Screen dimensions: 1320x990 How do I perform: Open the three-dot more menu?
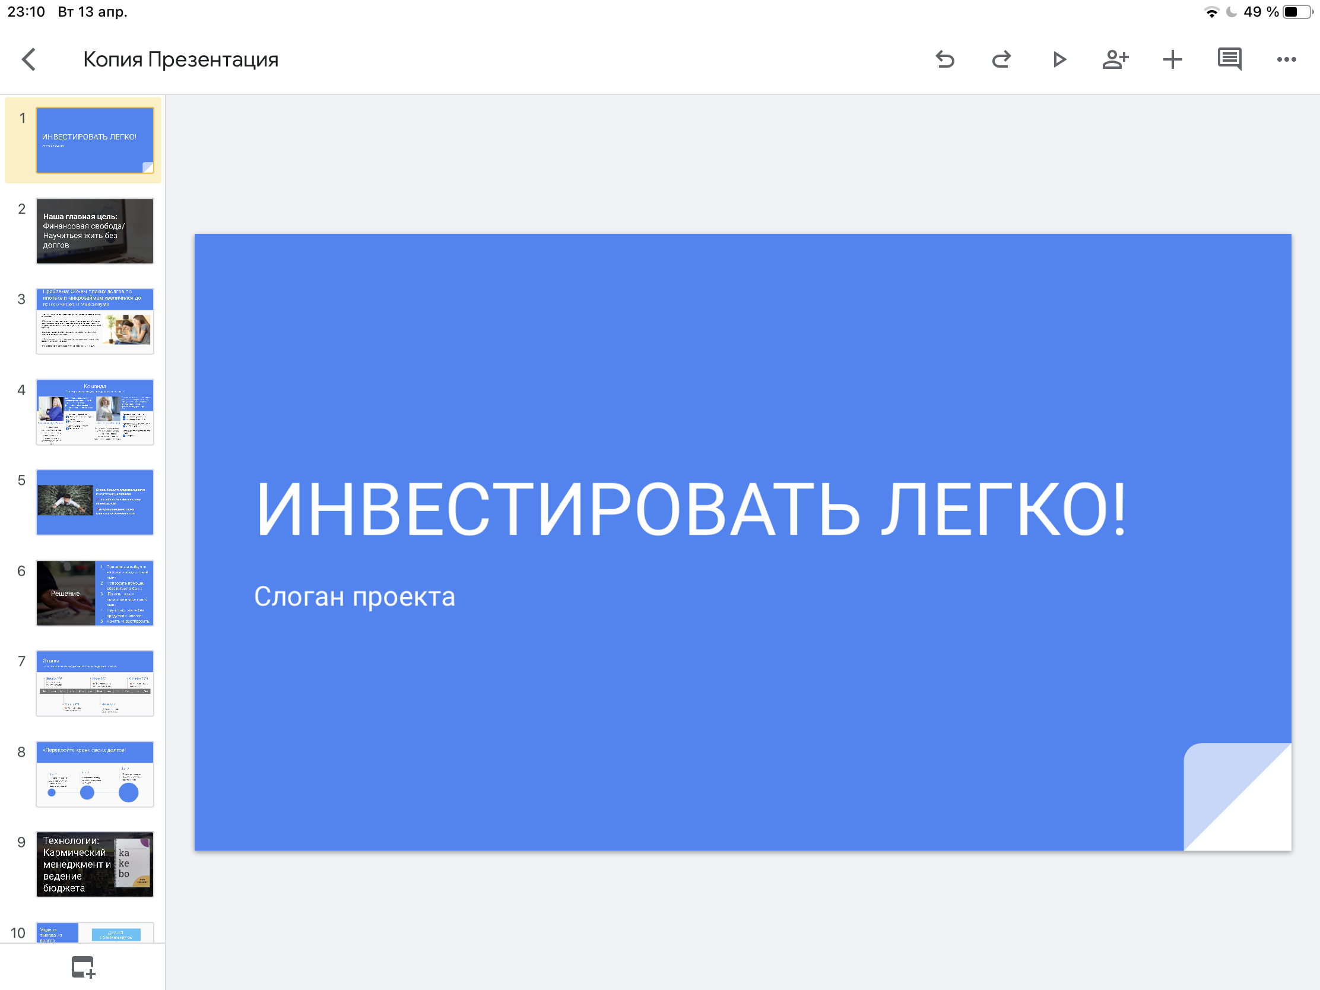pyautogui.click(x=1286, y=60)
